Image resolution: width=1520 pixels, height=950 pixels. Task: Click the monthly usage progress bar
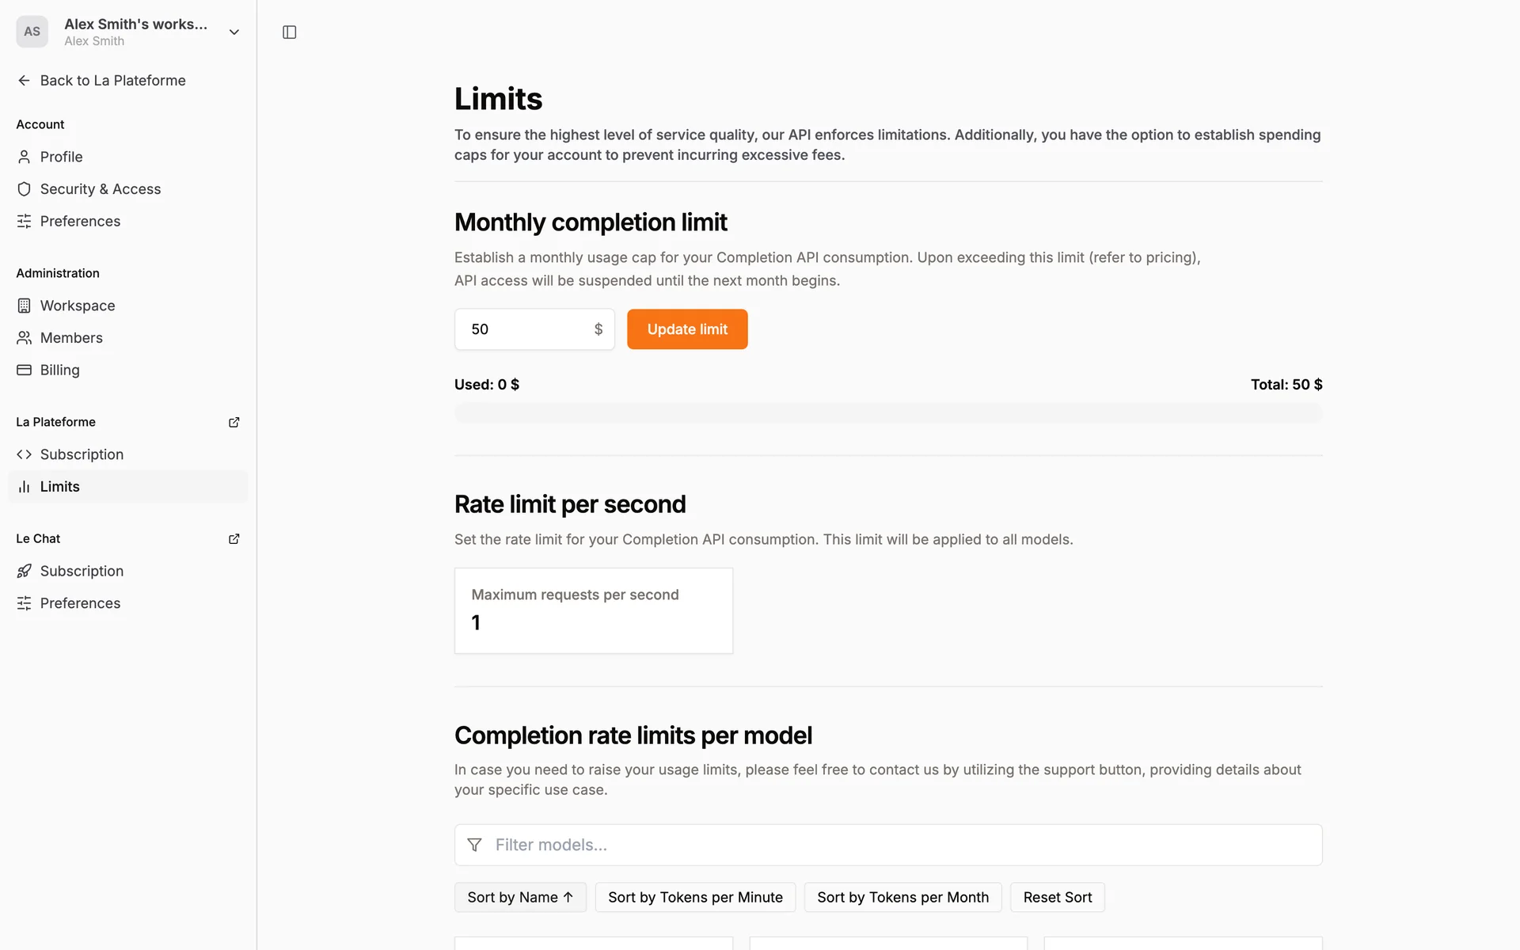[887, 412]
